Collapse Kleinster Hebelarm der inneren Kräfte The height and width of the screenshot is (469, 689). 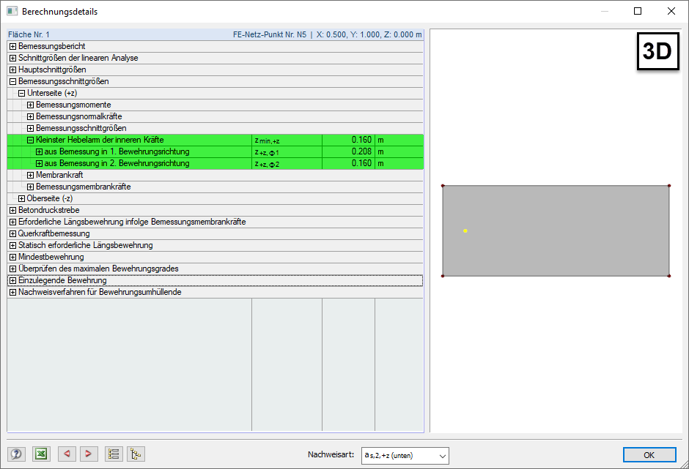tap(30, 140)
